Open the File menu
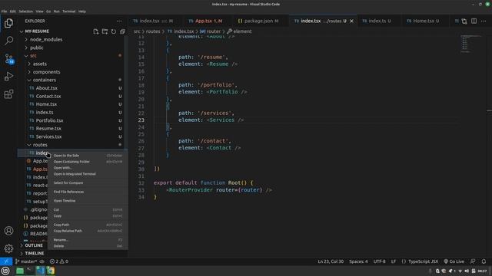The width and height of the screenshot is (492, 276). coord(4,11)
